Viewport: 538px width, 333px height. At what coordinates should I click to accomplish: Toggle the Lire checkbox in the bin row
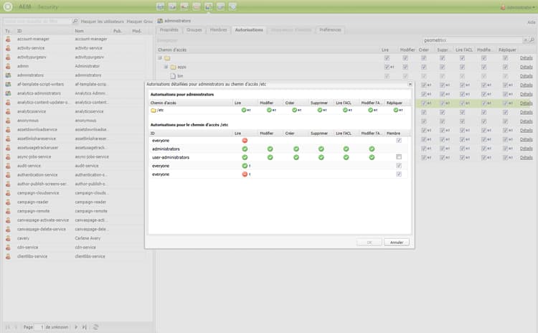coord(387,76)
